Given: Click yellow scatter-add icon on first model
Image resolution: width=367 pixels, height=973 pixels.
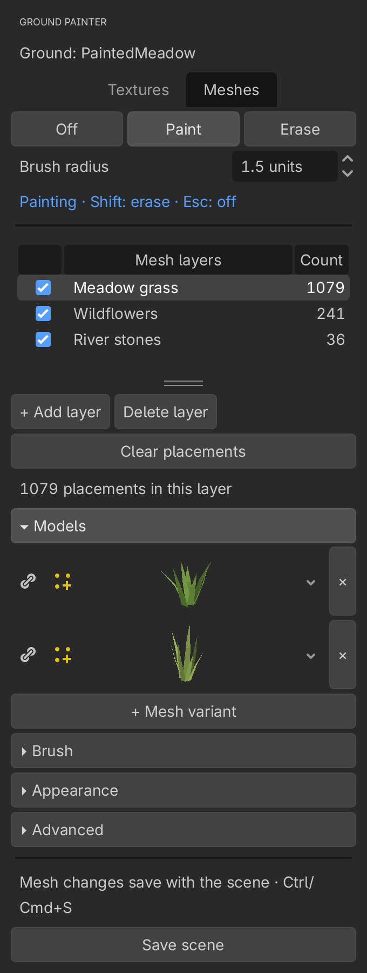Looking at the screenshot, I should click(x=63, y=582).
